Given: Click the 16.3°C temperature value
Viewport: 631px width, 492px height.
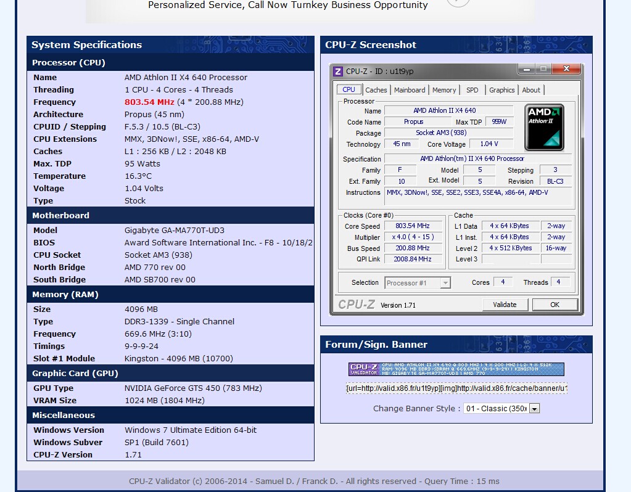Looking at the screenshot, I should point(138,176).
